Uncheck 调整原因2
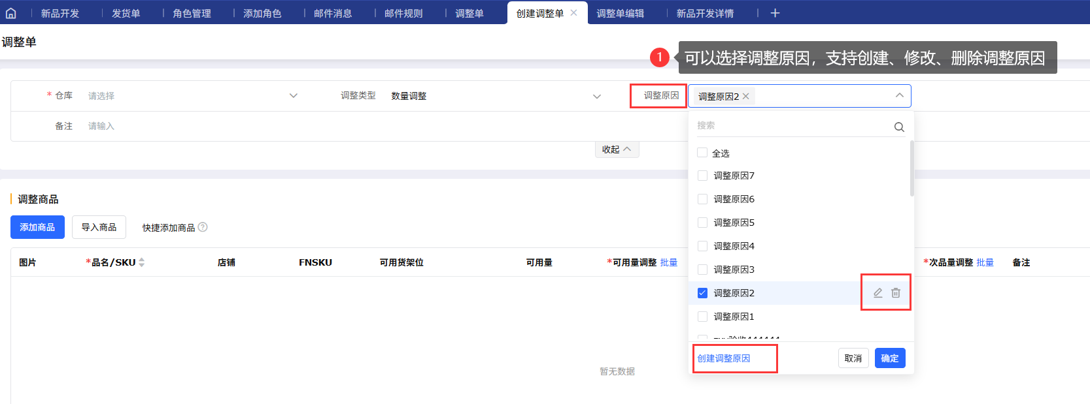 point(702,293)
